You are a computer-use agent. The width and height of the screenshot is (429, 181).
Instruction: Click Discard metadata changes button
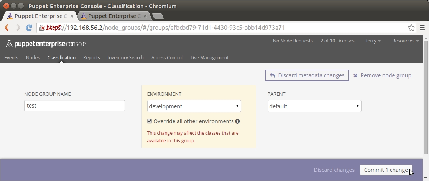pyautogui.click(x=307, y=75)
